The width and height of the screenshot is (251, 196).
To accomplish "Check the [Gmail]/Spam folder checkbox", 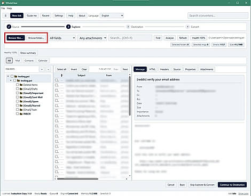I will [17, 101].
